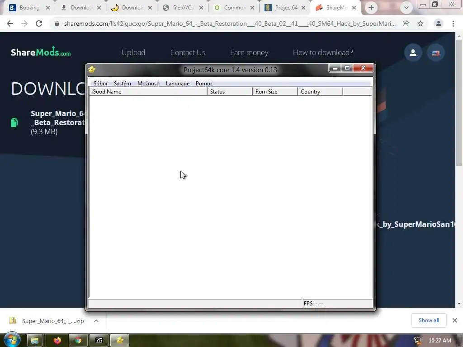Open 7-Zip from the taskbar
The height and width of the screenshot is (347, 463).
(x=99, y=341)
